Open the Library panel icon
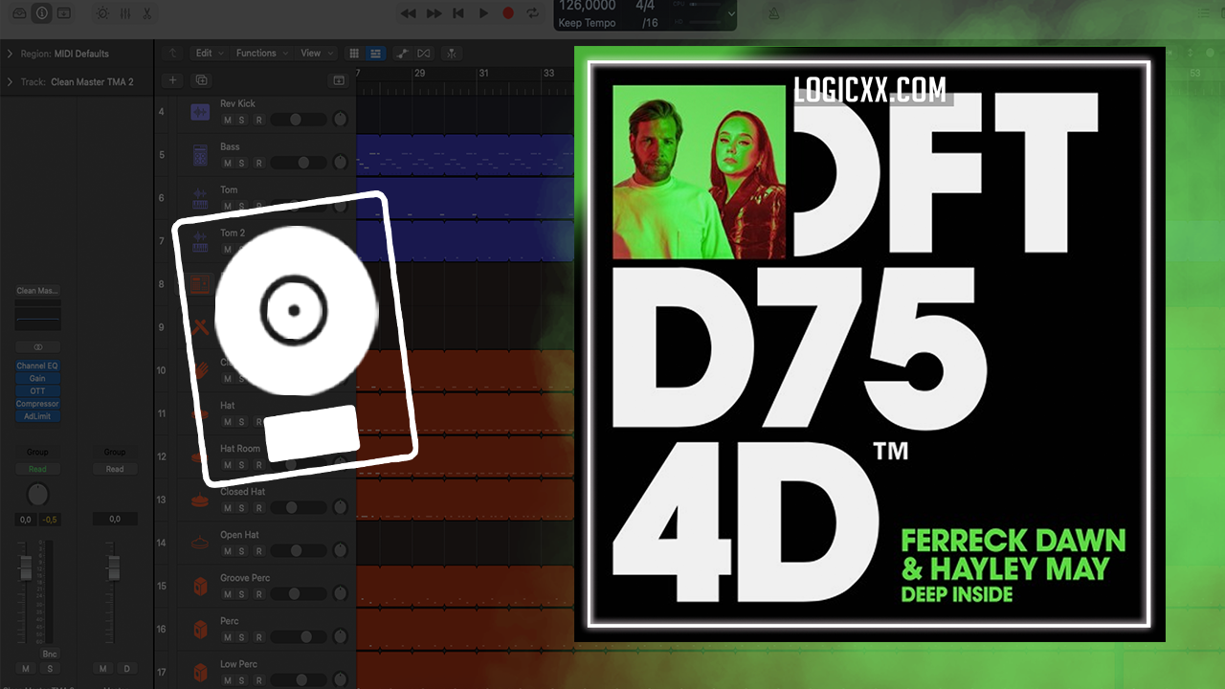 [x=19, y=13]
